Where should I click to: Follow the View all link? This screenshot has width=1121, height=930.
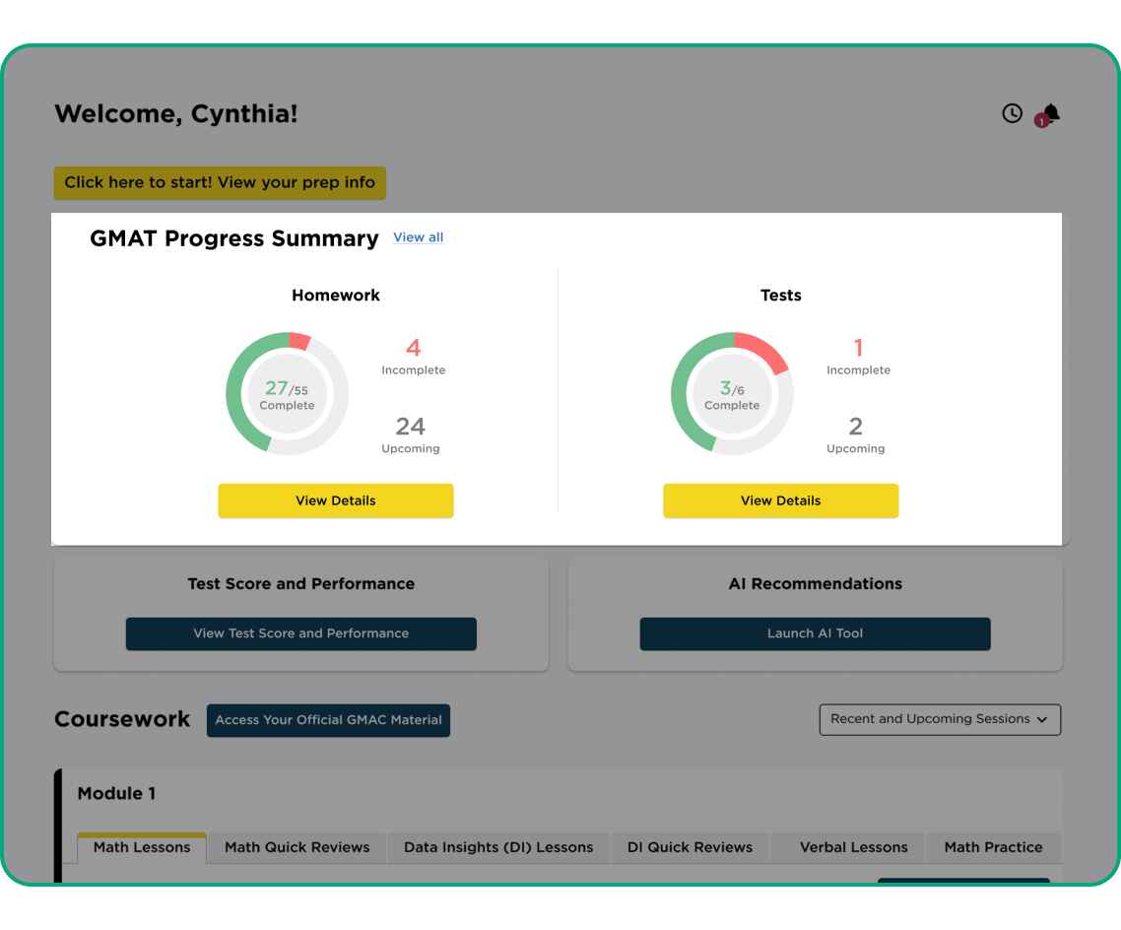point(418,237)
